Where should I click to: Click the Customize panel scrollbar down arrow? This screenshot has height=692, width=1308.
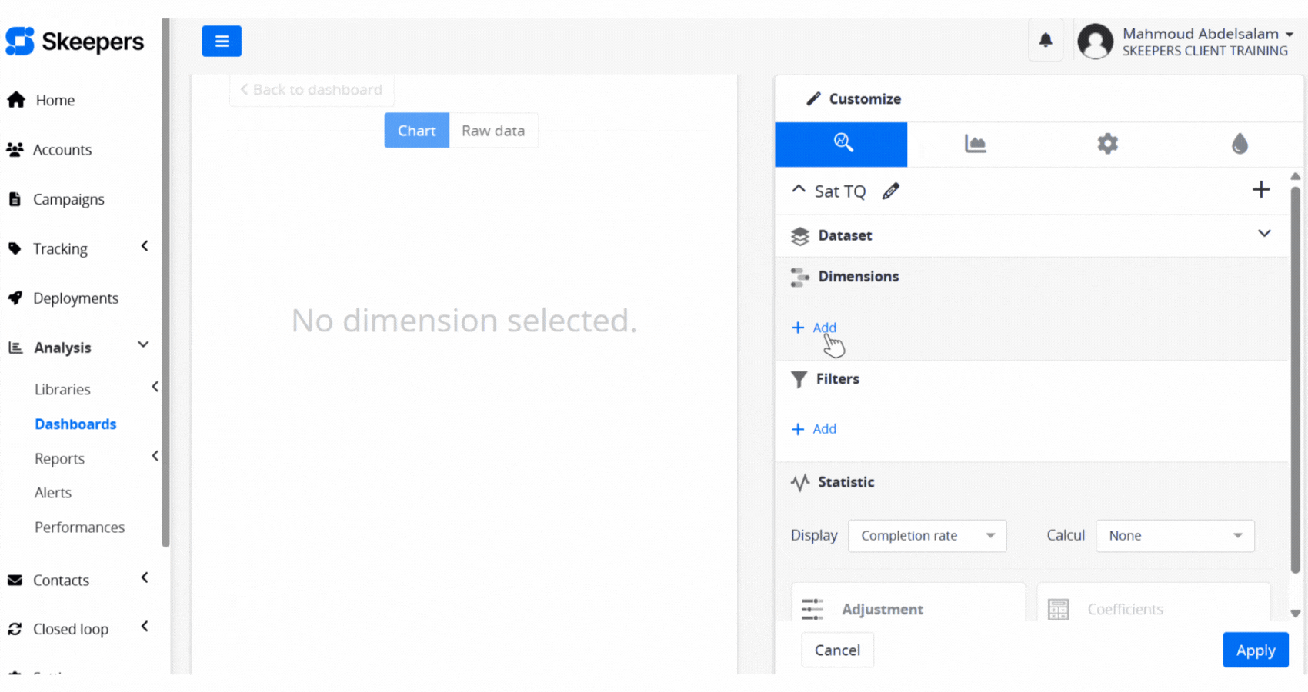[x=1296, y=614]
